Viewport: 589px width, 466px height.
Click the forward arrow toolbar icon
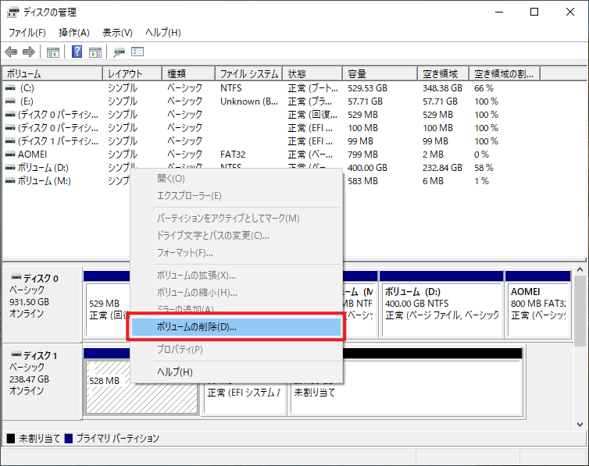[x=28, y=52]
